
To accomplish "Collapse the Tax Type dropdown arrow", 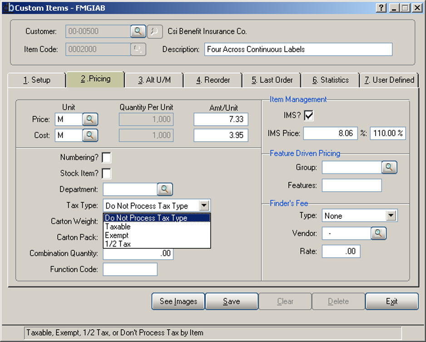I will click(x=204, y=206).
